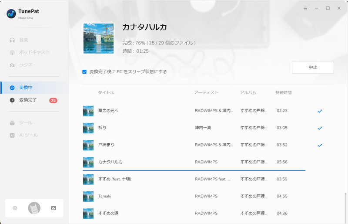348x224 pixels.
Task: Open the 音楽 menu item
Action: [23, 40]
